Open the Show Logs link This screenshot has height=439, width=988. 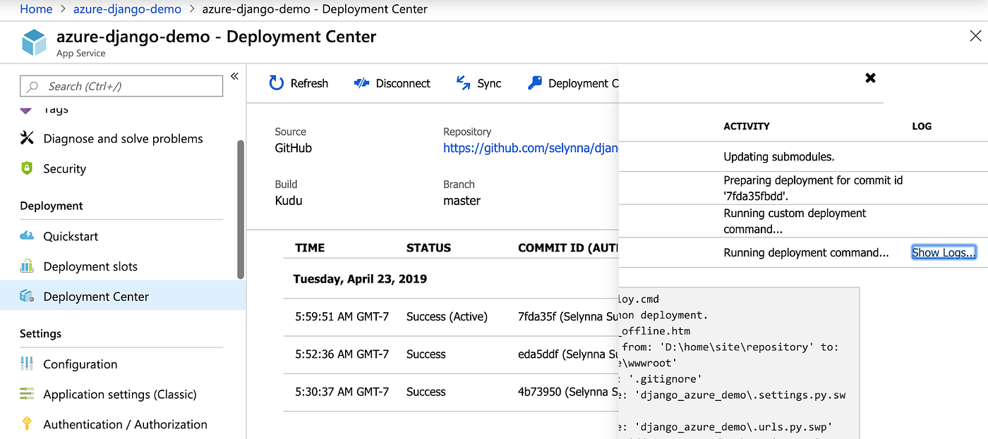tap(944, 252)
